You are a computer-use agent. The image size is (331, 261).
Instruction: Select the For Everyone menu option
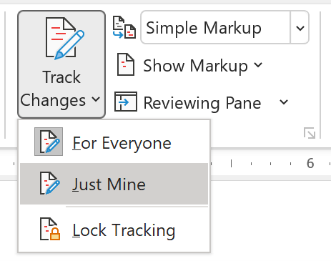[x=114, y=143]
